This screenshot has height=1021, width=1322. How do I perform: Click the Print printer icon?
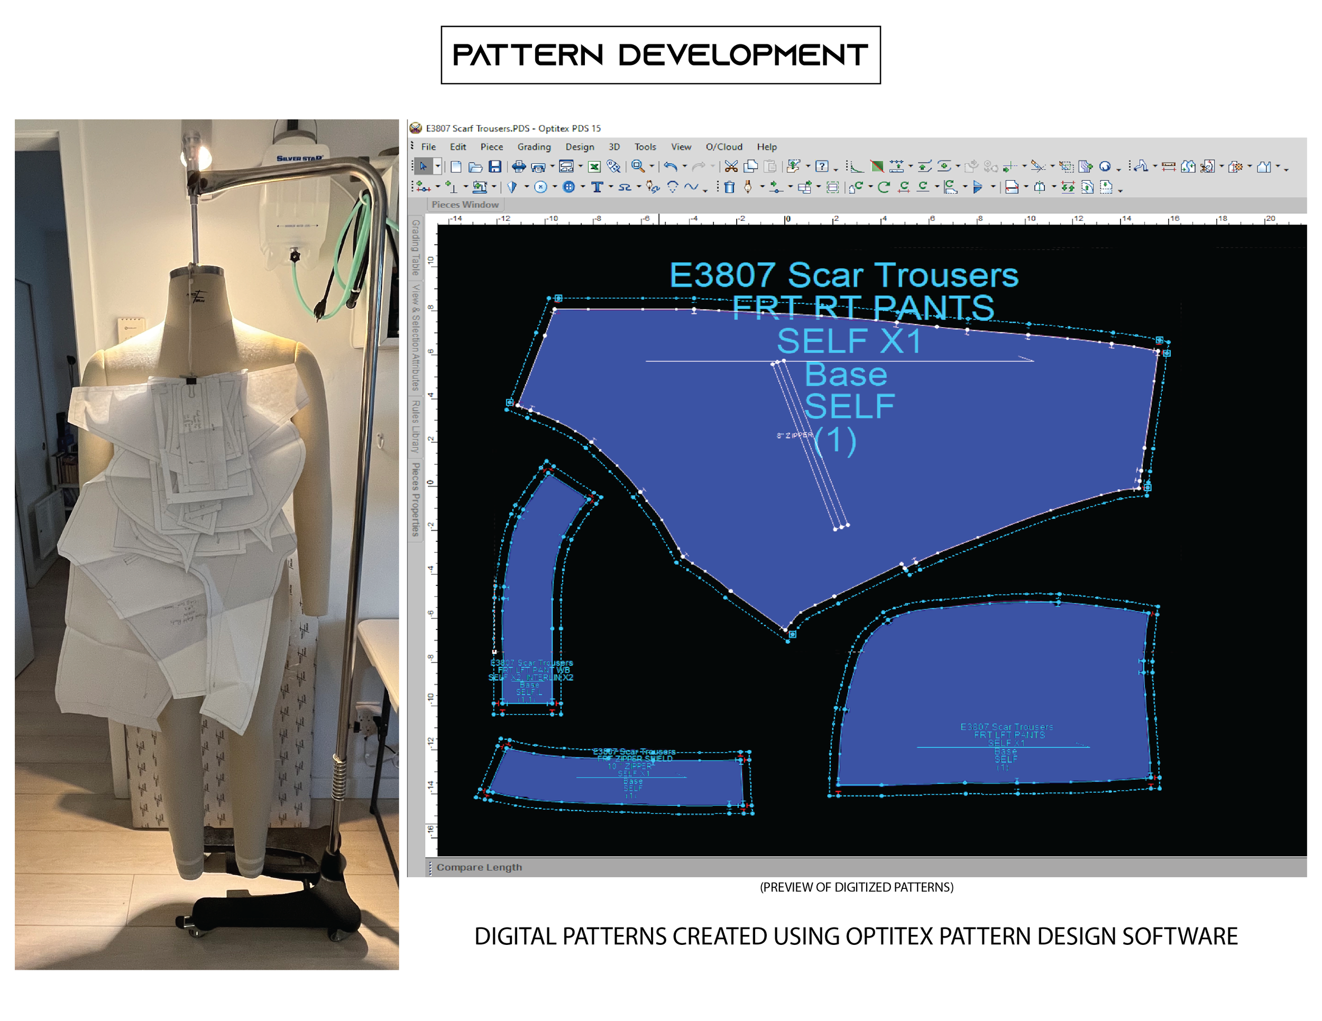[x=518, y=166]
